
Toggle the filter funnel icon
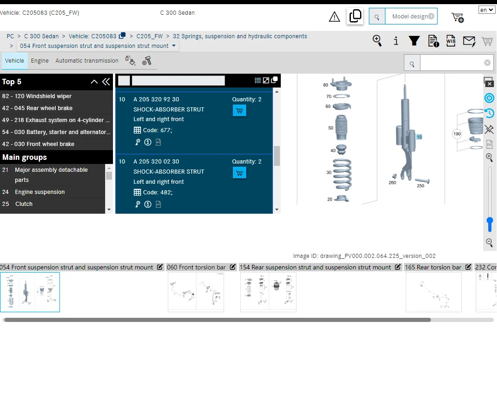[414, 41]
